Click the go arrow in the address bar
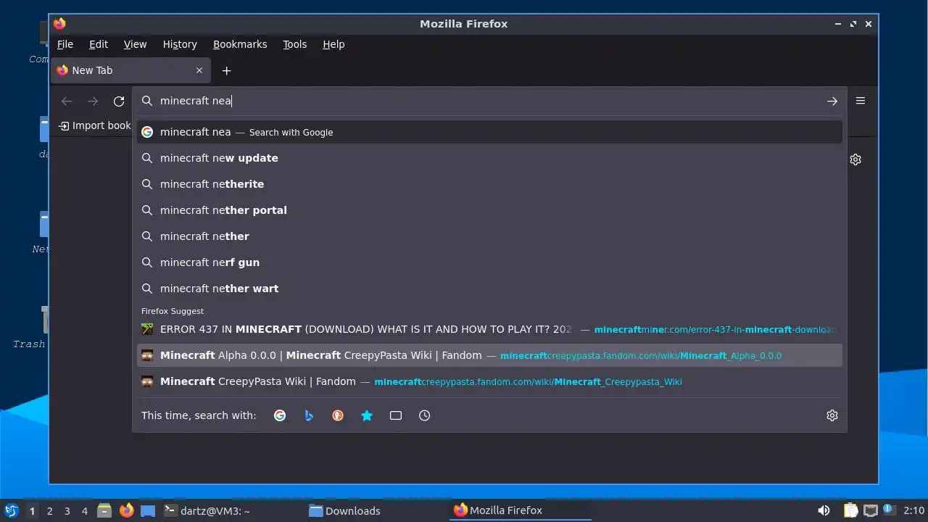The width and height of the screenshot is (928, 522). (832, 101)
